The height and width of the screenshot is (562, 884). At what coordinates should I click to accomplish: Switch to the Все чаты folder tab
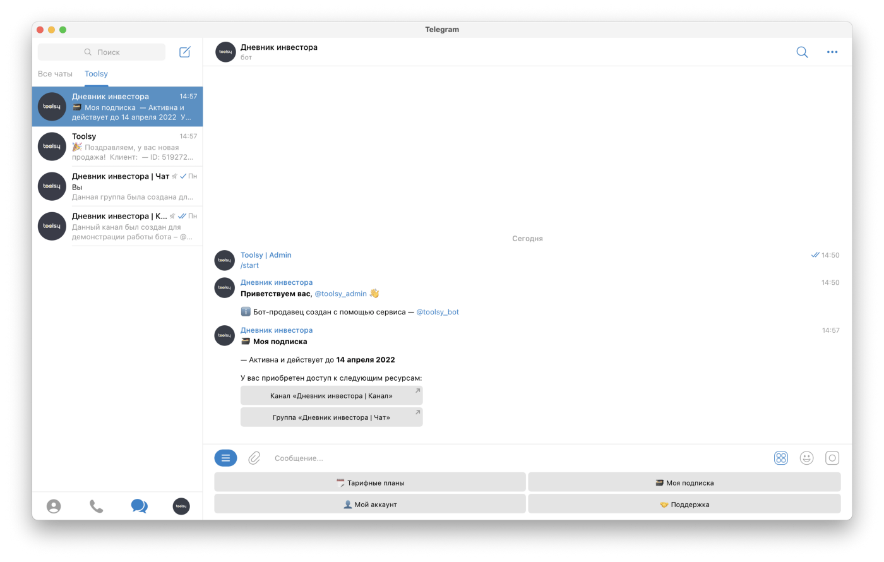click(55, 74)
